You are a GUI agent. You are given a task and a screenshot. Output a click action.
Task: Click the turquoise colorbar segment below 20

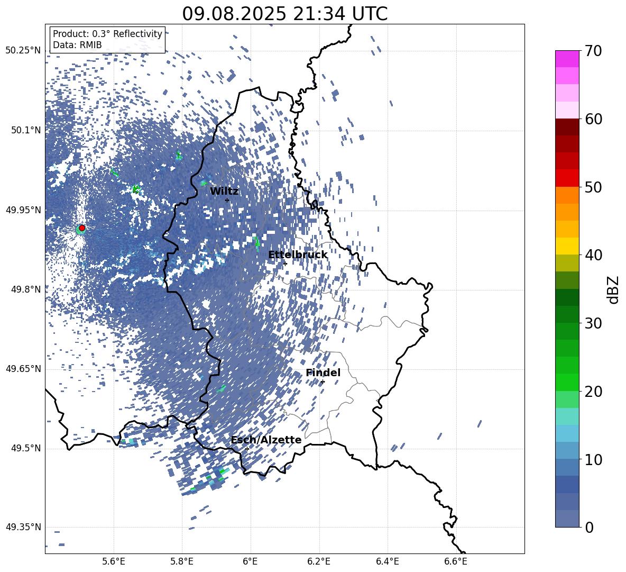(567, 416)
